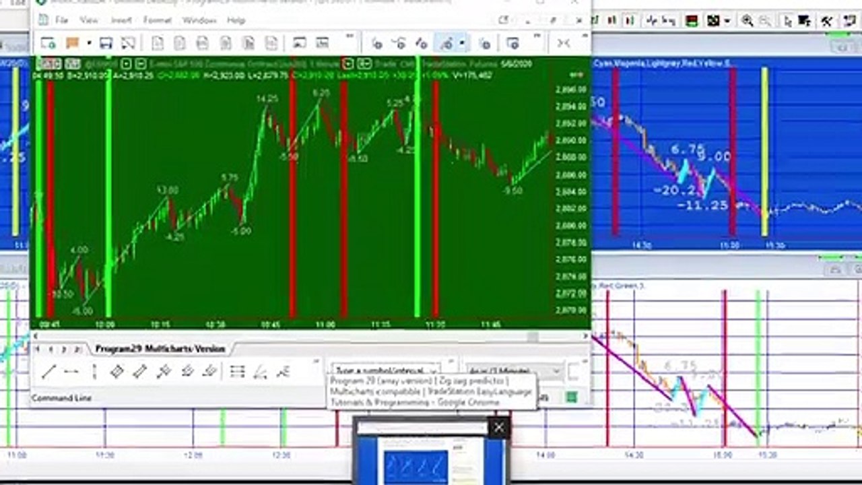
Task: Open the Help menu
Action: [236, 20]
